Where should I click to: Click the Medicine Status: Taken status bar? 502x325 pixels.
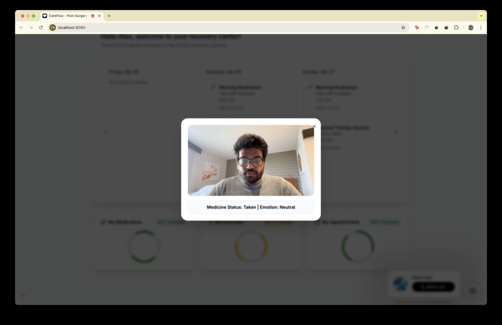[x=251, y=207]
